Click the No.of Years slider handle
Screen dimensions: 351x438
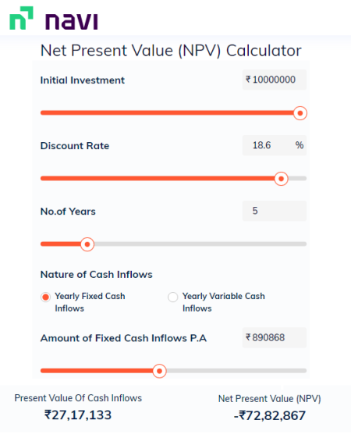[x=87, y=244]
